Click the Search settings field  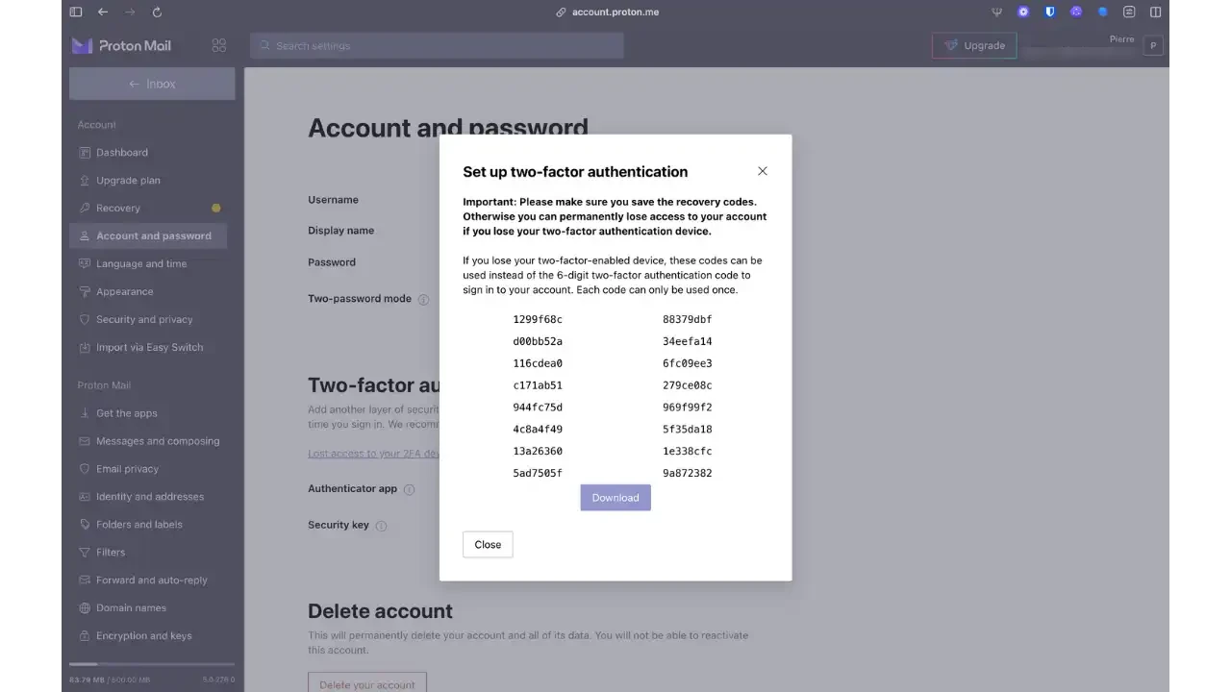click(437, 45)
